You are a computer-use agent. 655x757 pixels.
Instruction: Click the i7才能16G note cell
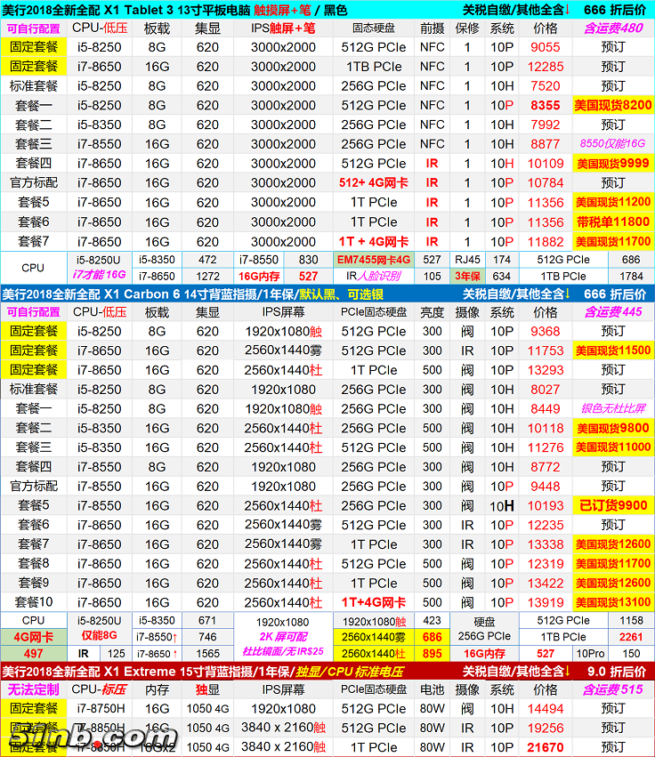point(99,277)
